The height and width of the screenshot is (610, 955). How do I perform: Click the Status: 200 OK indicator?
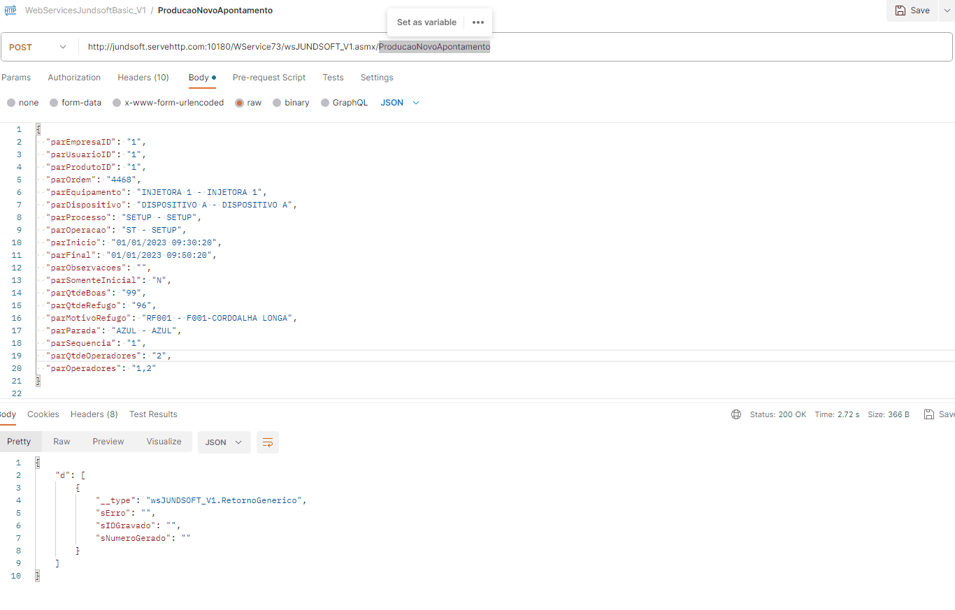pos(778,414)
